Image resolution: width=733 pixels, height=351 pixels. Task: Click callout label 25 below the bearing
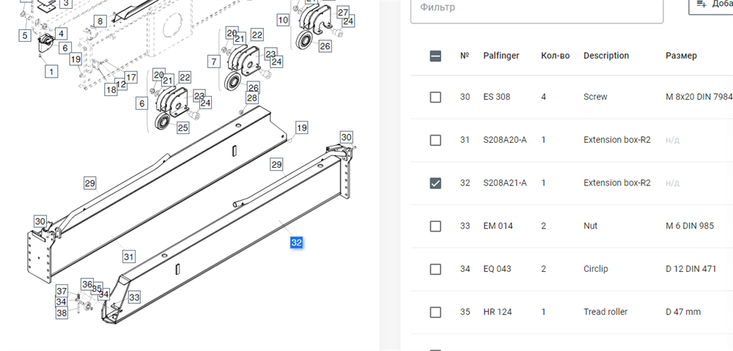(x=183, y=127)
